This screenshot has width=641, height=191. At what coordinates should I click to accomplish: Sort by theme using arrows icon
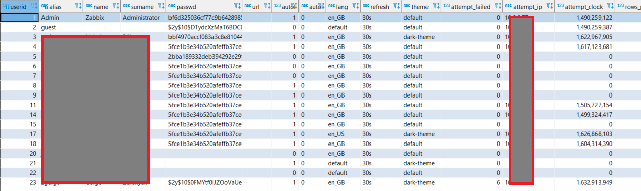tap(438, 6)
